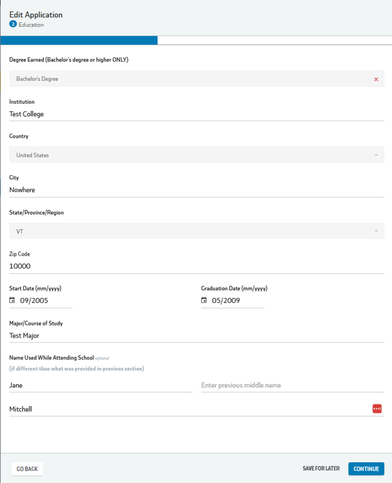Open the Start Date calendar icon
The width and height of the screenshot is (392, 483).
point(12,300)
